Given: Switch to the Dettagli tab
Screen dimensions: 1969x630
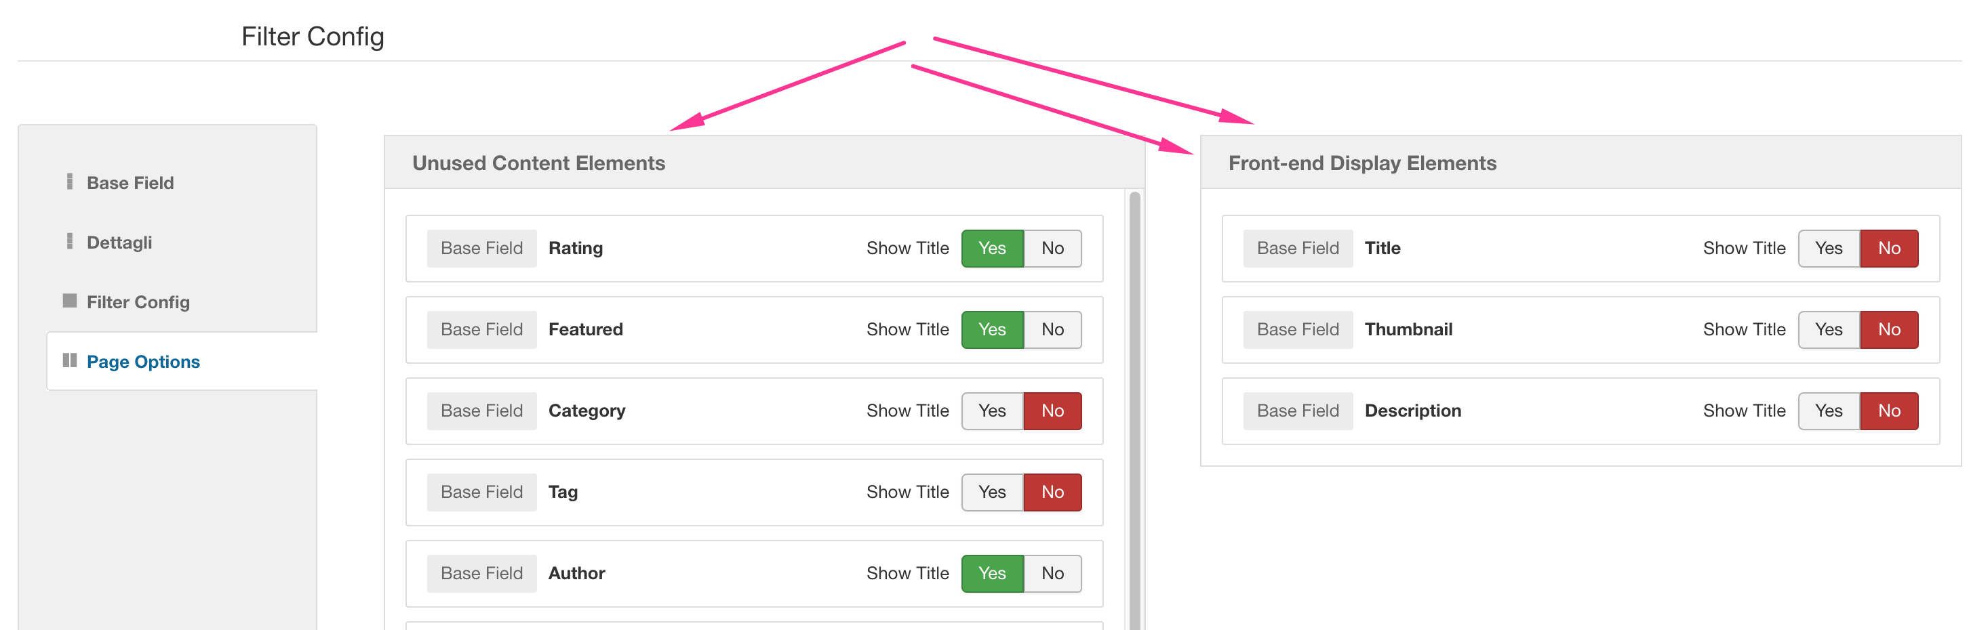Looking at the screenshot, I should [x=119, y=243].
